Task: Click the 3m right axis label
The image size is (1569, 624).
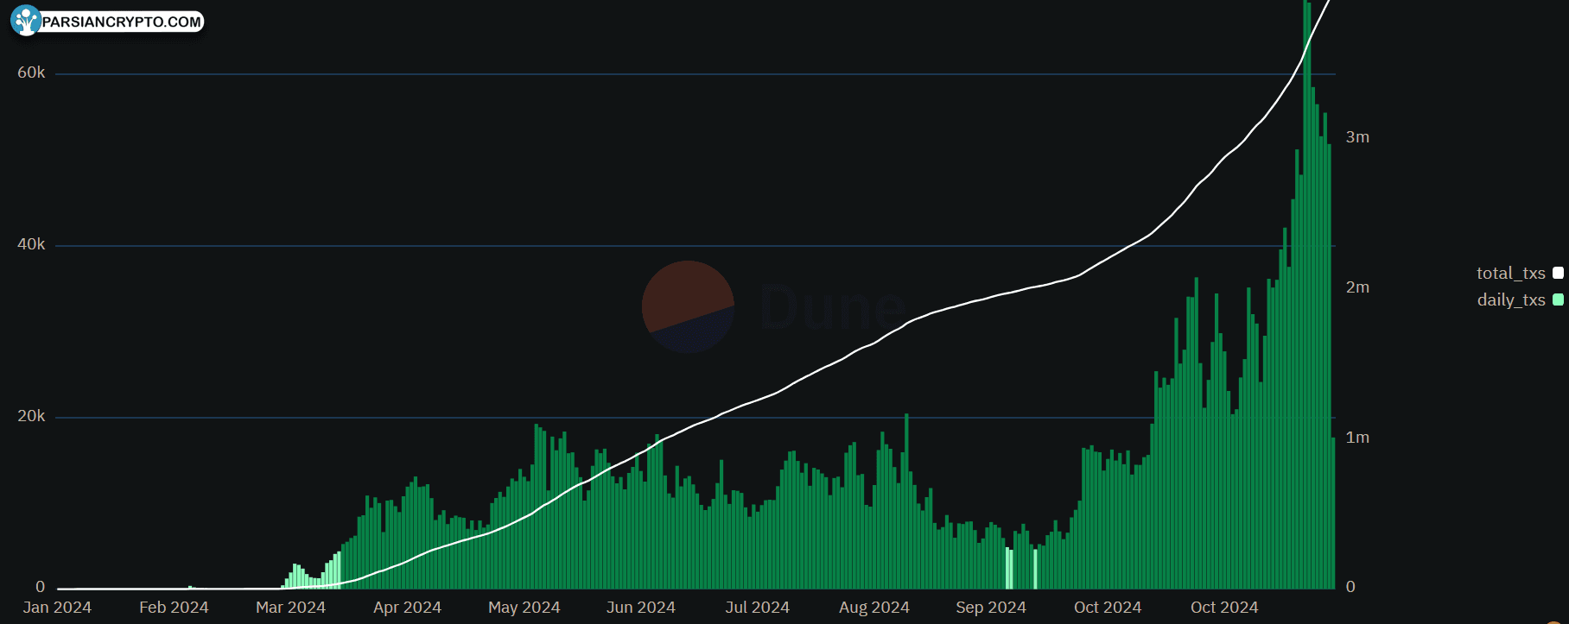Action: click(1357, 137)
